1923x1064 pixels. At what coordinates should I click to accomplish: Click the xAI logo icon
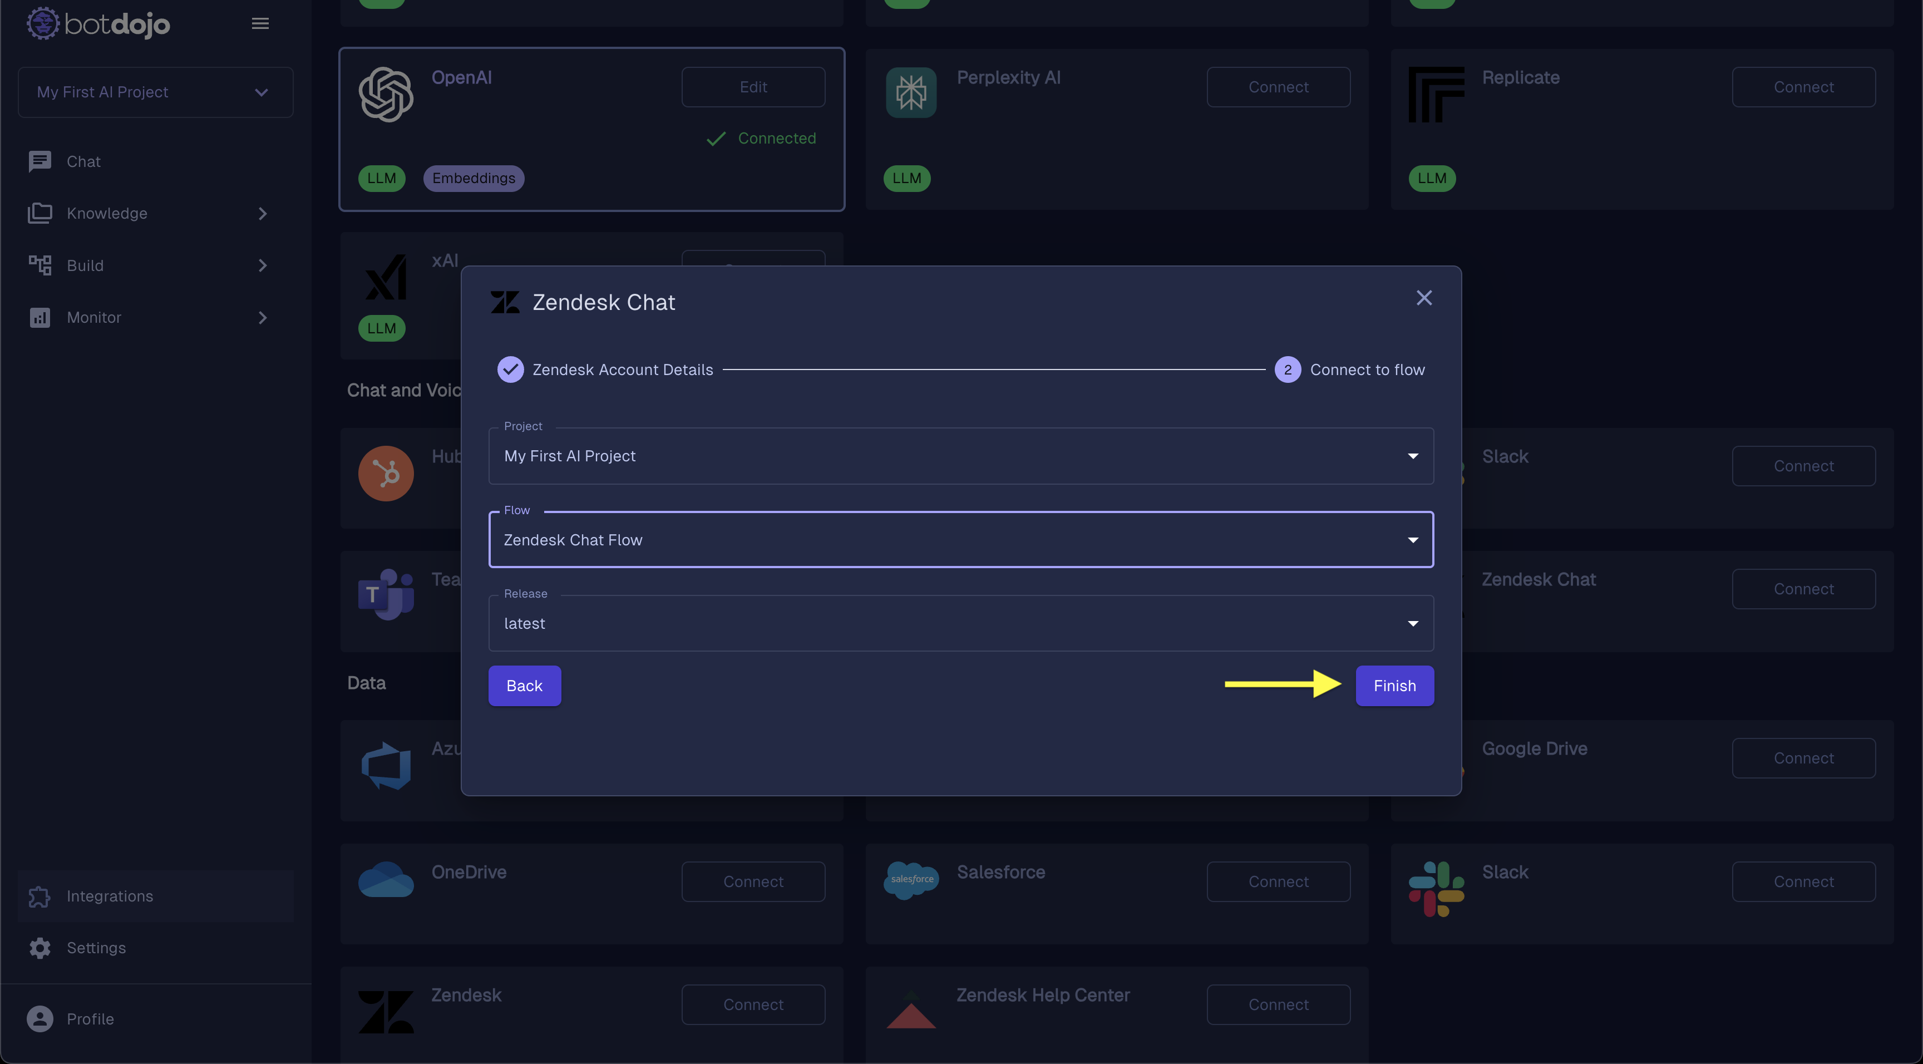(x=386, y=278)
